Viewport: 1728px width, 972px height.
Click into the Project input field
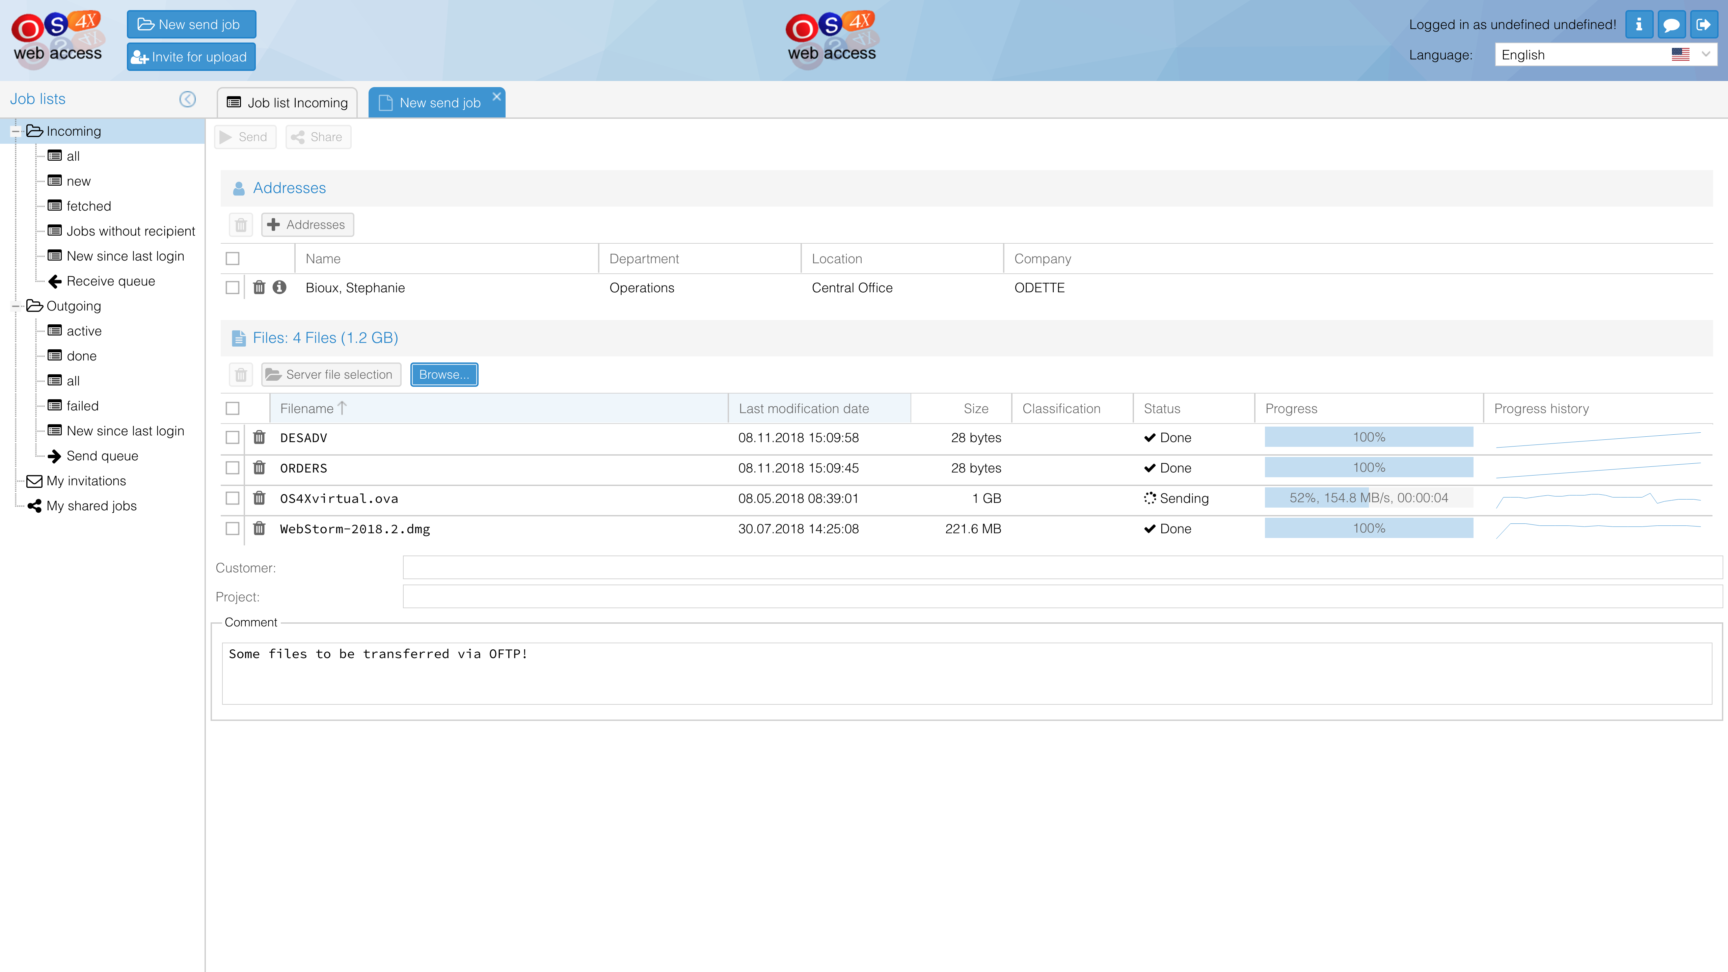(x=1062, y=596)
